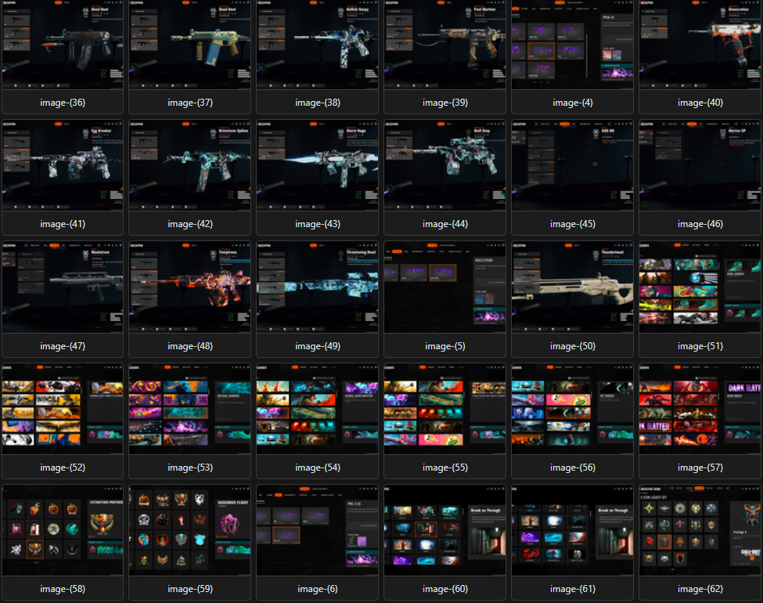This screenshot has height=603, width=763.
Task: Open the image-(47) thumbnail
Action: pos(63,287)
